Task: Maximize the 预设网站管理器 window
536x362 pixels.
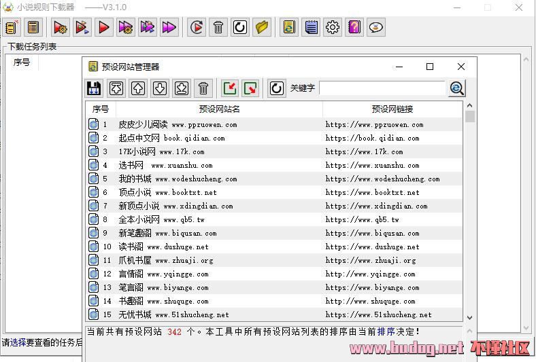Action: tap(430, 67)
